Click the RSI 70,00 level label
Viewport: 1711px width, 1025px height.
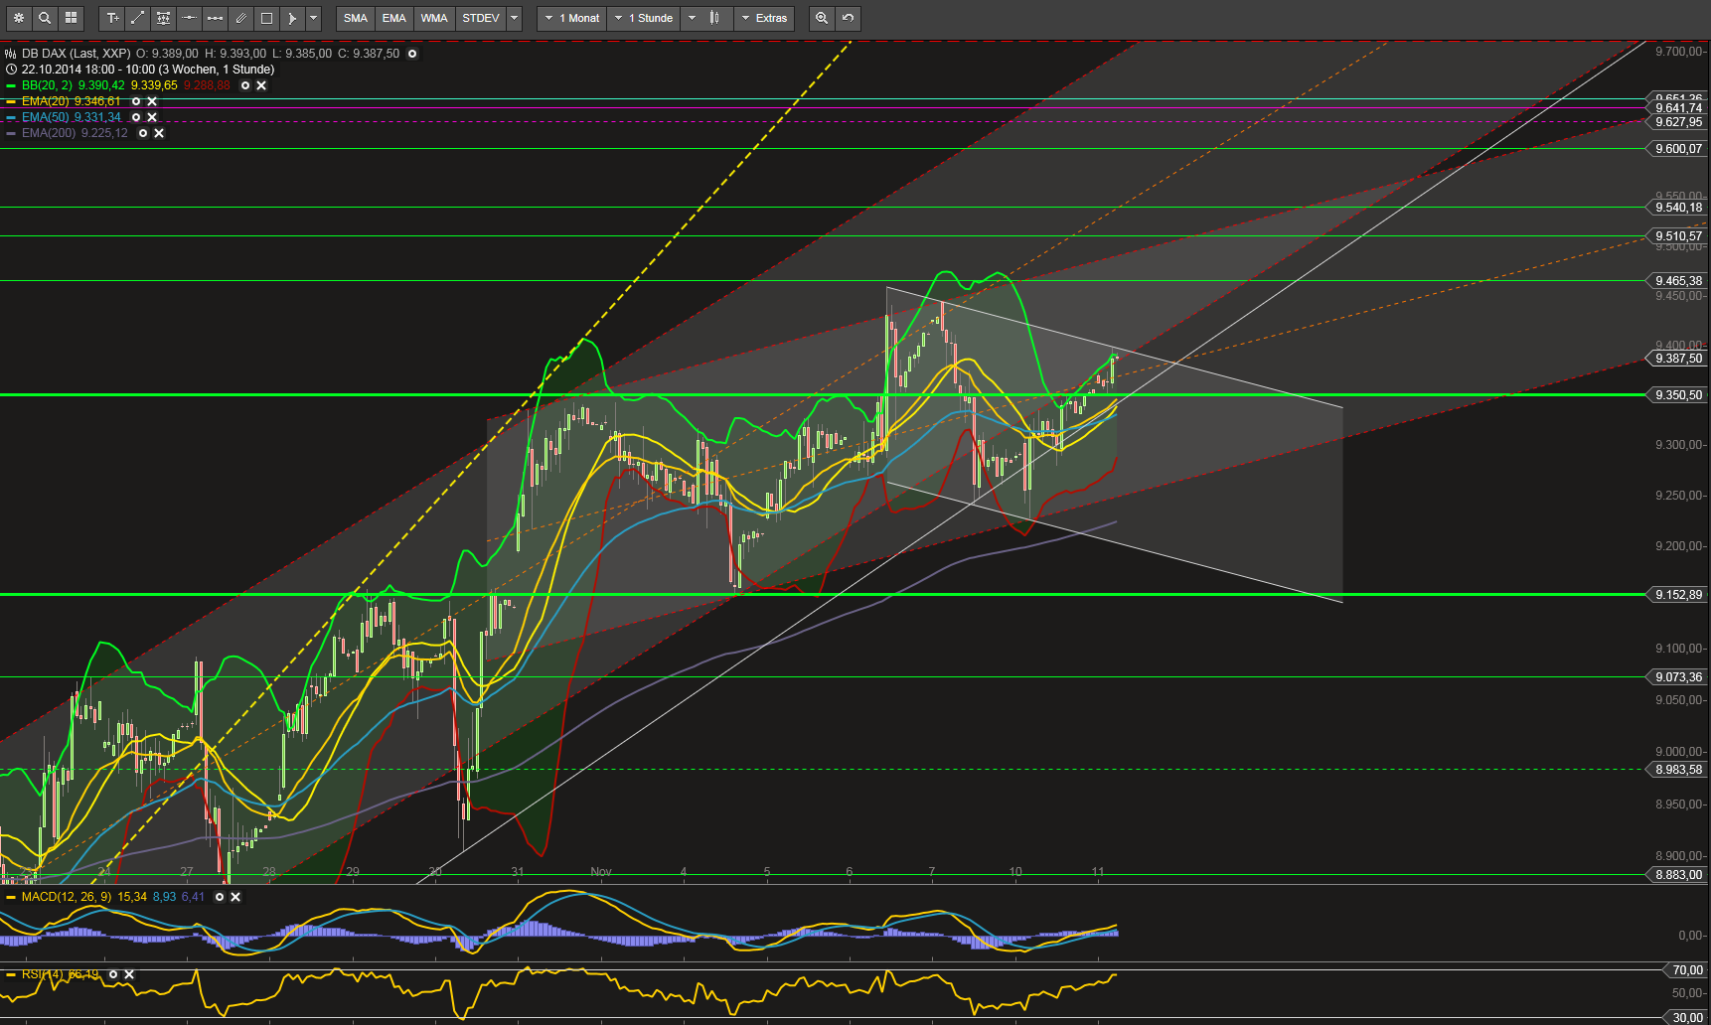pyautogui.click(x=1686, y=970)
